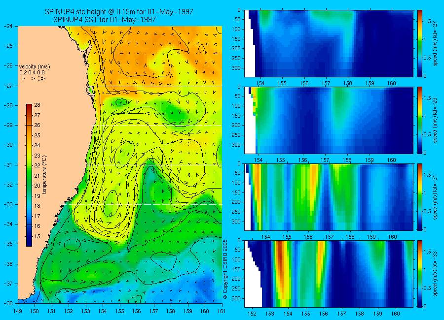444x320 pixels.
Task: Click the '-24' latitude tick on the map
Action: click(8, 26)
